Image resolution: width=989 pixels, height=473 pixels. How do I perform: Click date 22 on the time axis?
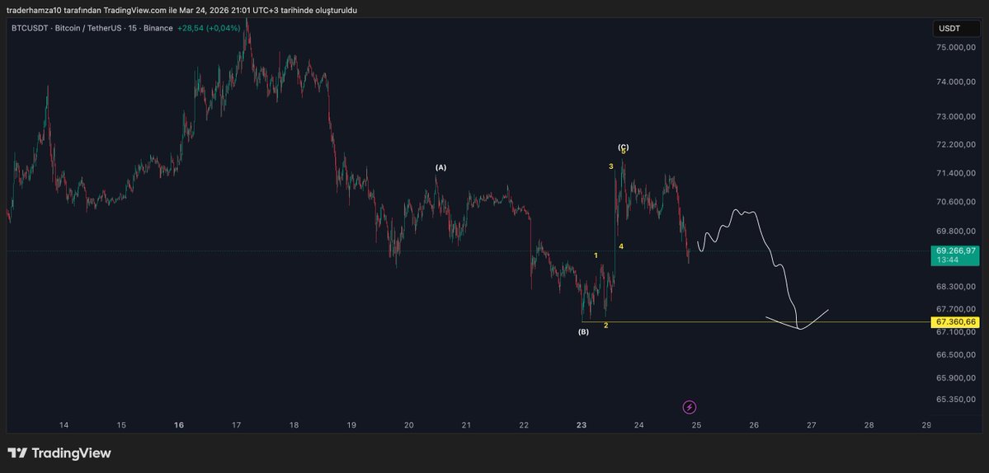[x=524, y=425]
